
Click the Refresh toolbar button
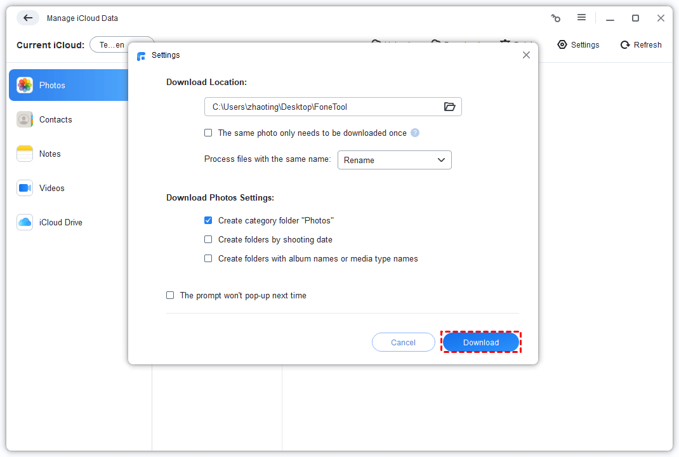click(x=641, y=45)
